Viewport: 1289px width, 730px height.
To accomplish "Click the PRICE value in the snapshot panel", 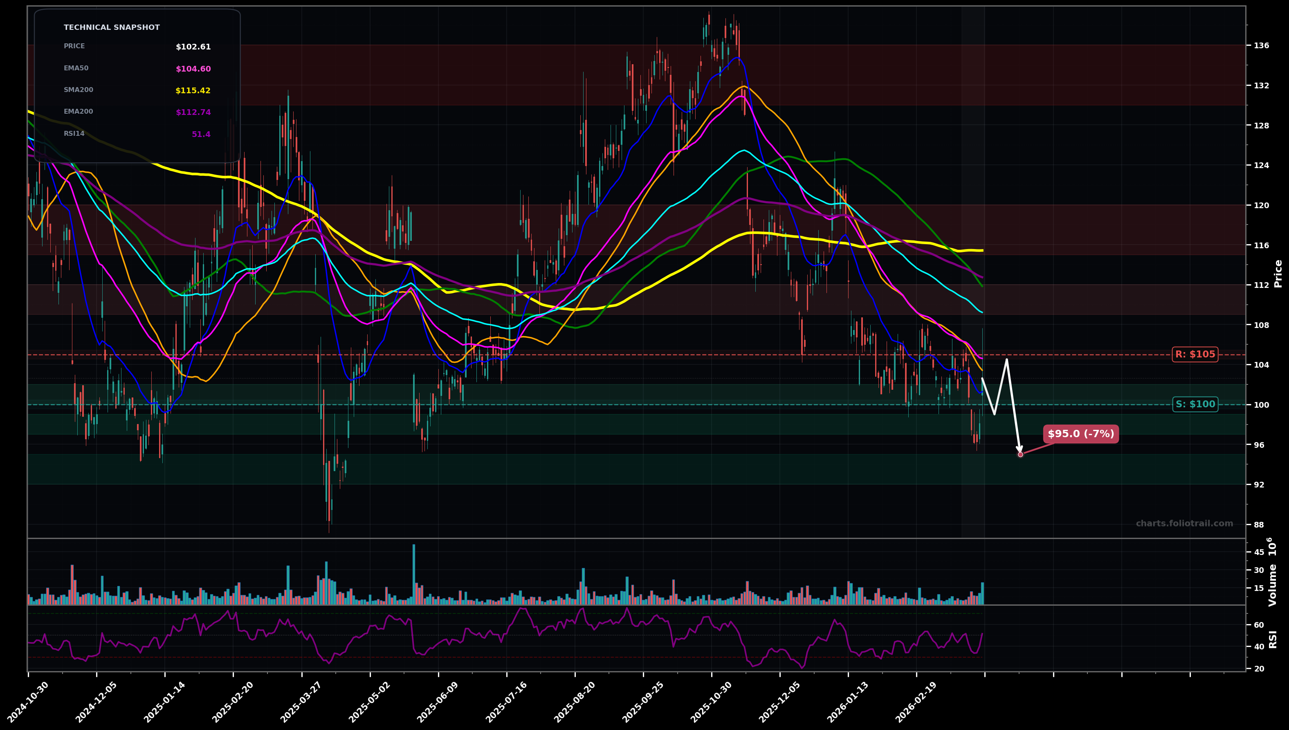I will point(193,47).
